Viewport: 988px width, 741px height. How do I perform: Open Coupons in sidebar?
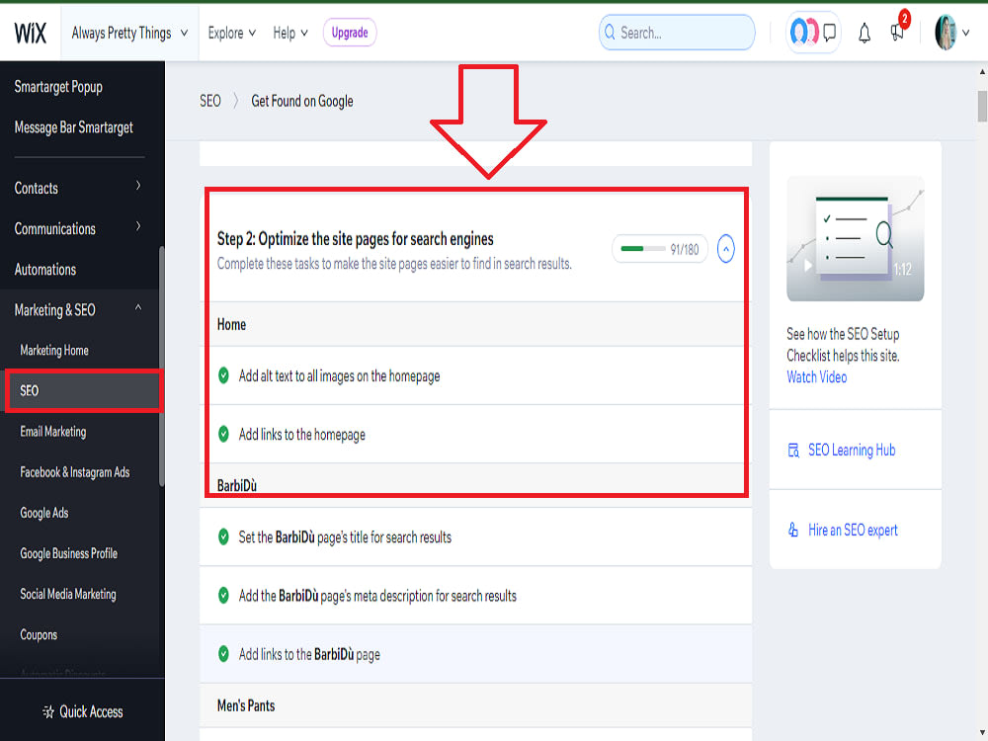pos(39,635)
